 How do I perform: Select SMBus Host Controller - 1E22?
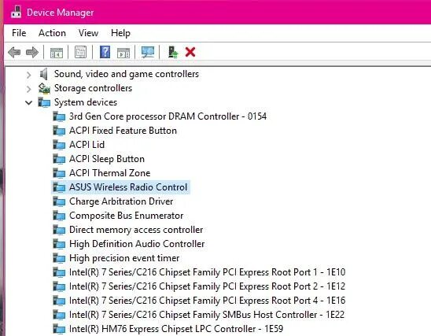206,315
